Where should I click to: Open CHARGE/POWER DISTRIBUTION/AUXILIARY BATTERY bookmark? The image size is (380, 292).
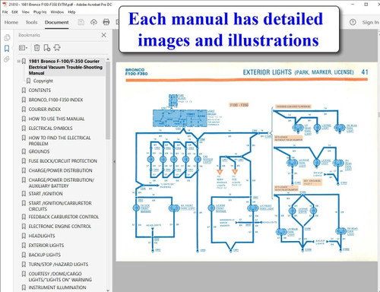point(62,183)
